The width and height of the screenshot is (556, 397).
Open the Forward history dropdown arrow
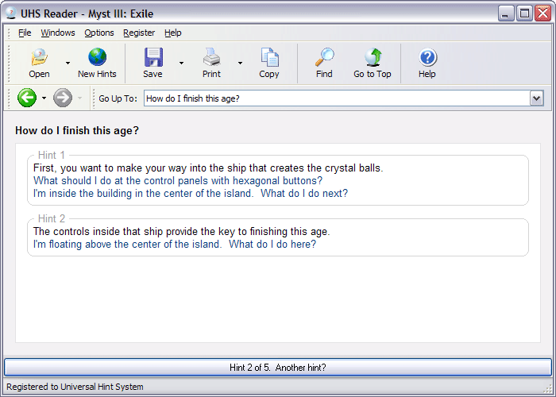coord(79,98)
